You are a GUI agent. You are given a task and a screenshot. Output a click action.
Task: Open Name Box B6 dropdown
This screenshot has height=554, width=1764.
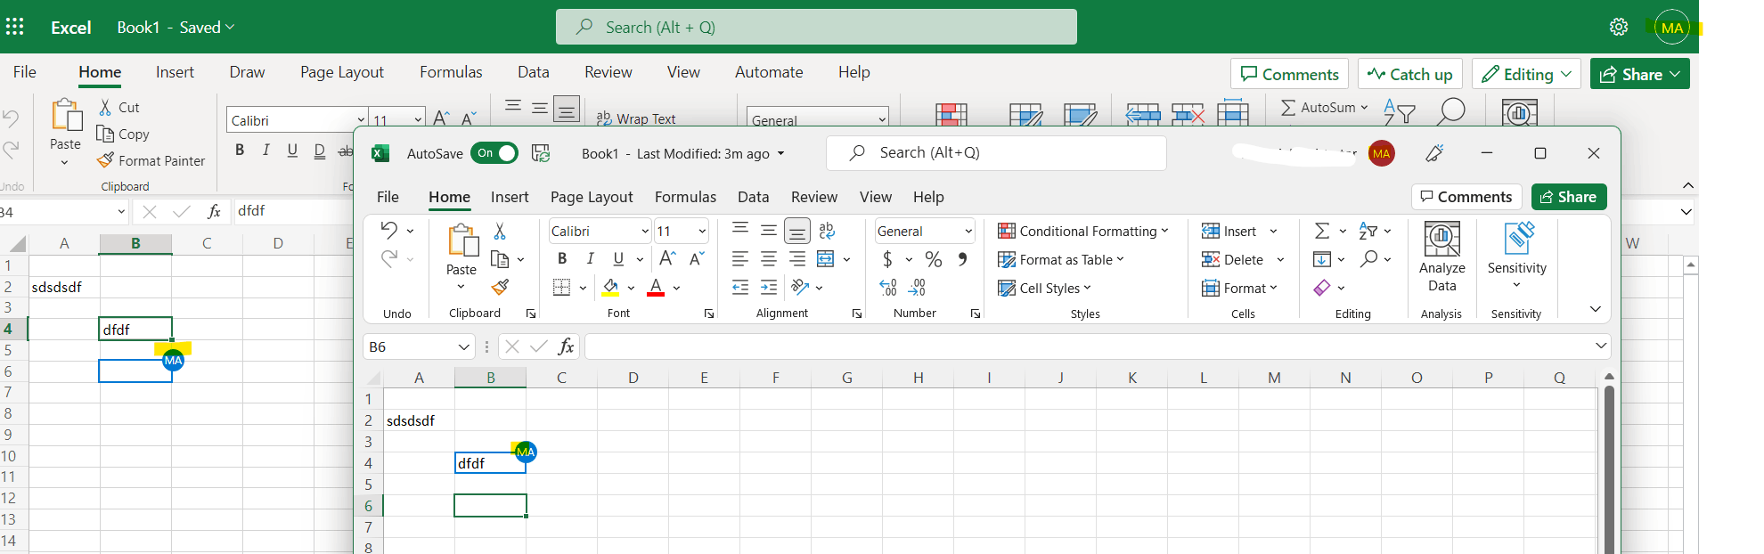pos(464,346)
